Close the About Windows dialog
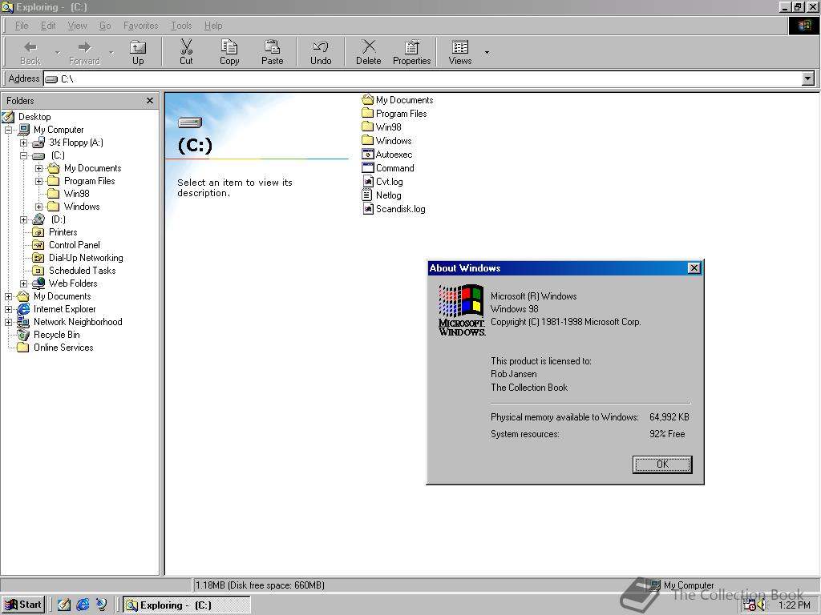The image size is (821, 615). click(694, 268)
